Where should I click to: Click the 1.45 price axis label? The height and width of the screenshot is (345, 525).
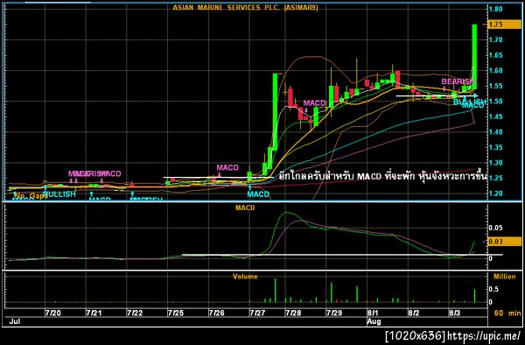495,117
